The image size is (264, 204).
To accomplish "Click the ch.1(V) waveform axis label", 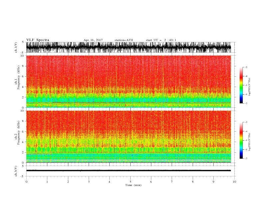I will coord(16,47).
